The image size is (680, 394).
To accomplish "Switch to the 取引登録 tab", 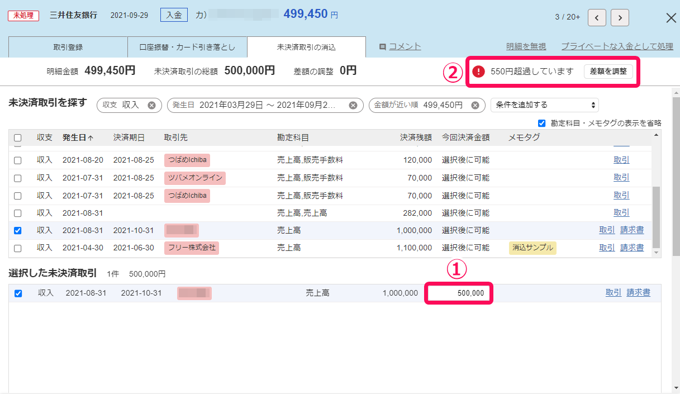I will (68, 47).
